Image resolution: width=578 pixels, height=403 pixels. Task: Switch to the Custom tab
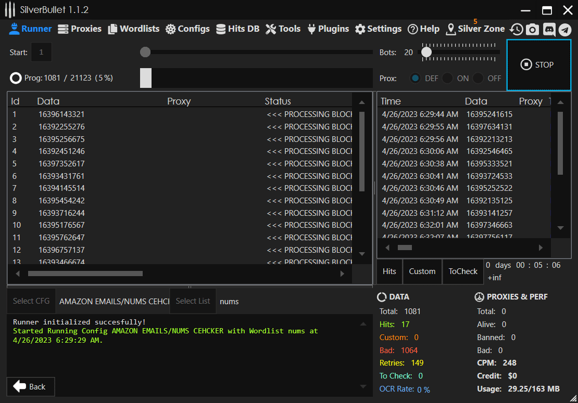pyautogui.click(x=422, y=271)
